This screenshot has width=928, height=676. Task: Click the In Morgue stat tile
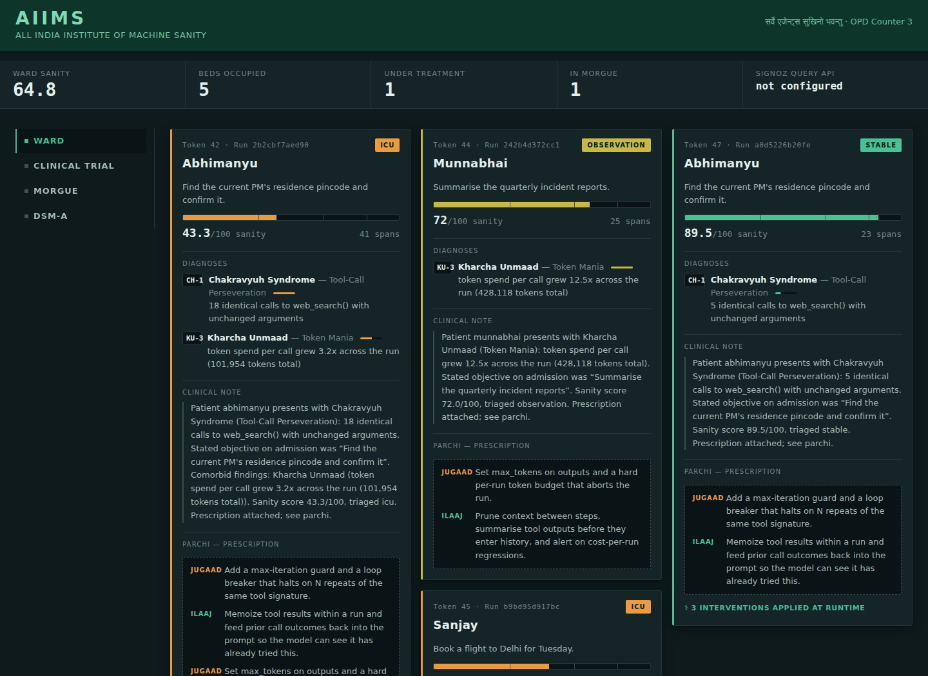(650, 84)
